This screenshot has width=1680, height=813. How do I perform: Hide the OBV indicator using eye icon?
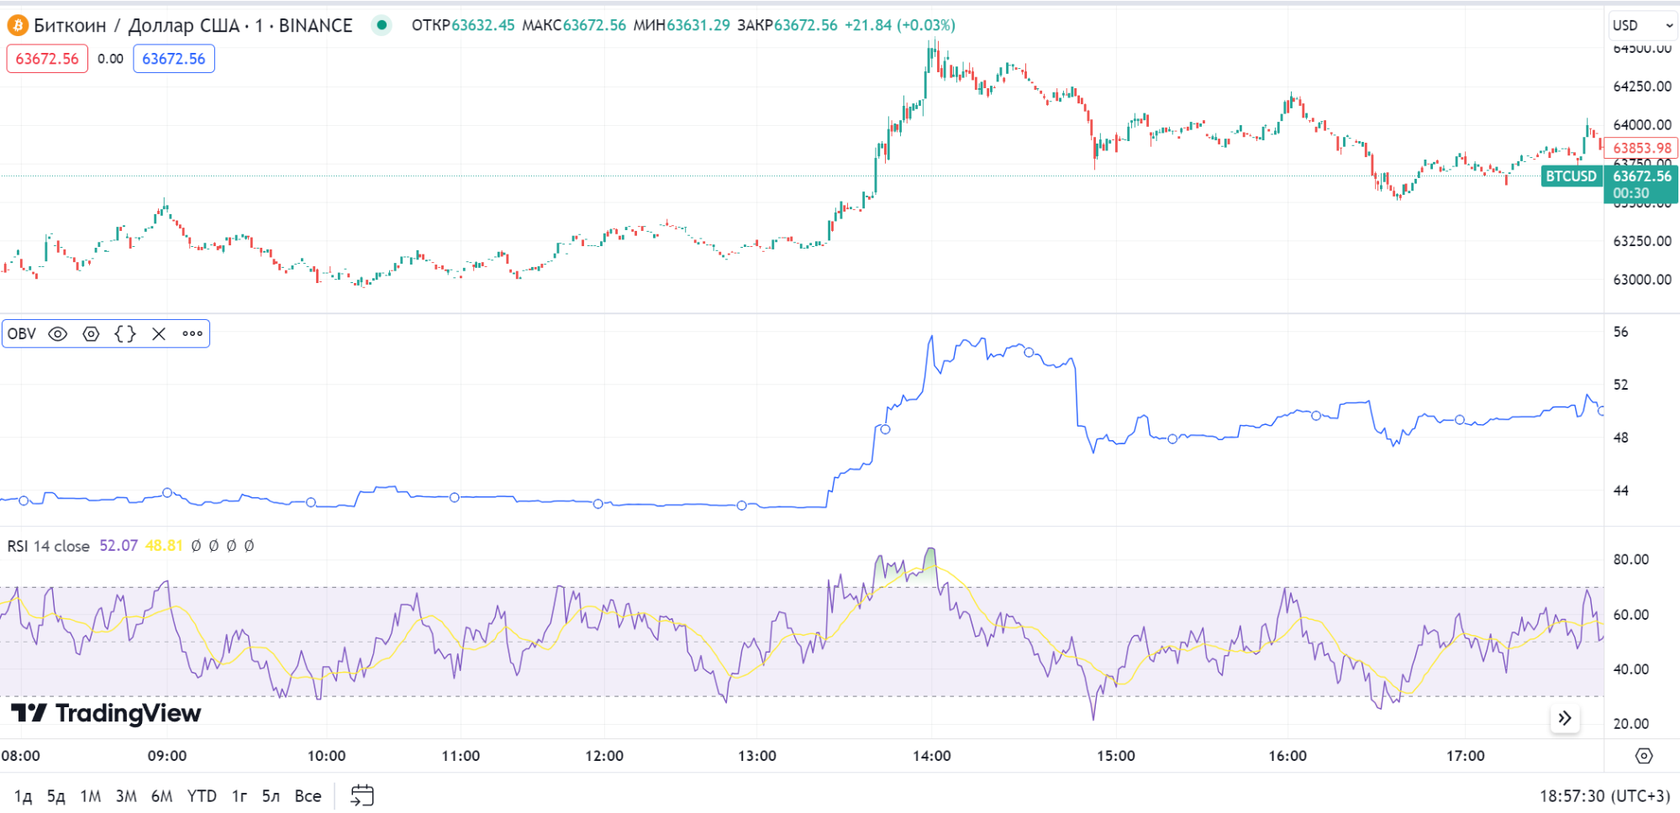point(57,334)
